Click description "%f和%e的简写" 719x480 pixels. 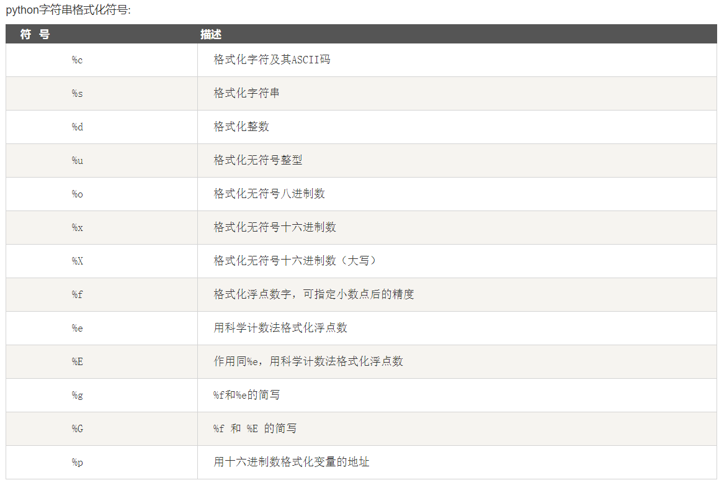coord(247,395)
